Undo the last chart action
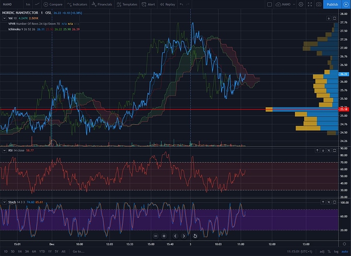 [x=181, y=4]
